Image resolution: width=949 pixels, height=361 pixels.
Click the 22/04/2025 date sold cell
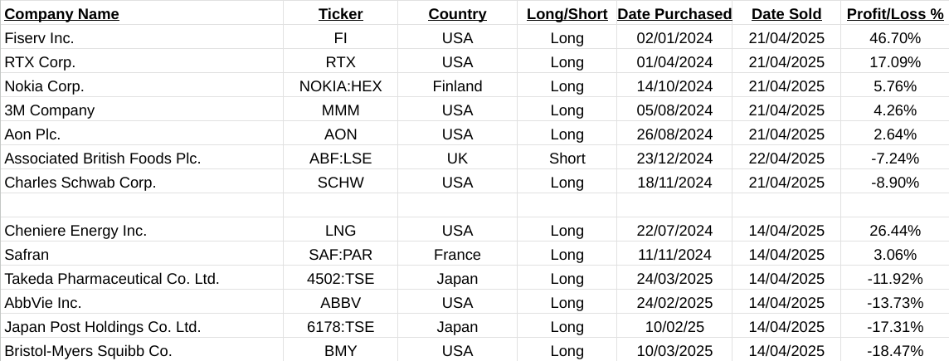[x=786, y=159]
